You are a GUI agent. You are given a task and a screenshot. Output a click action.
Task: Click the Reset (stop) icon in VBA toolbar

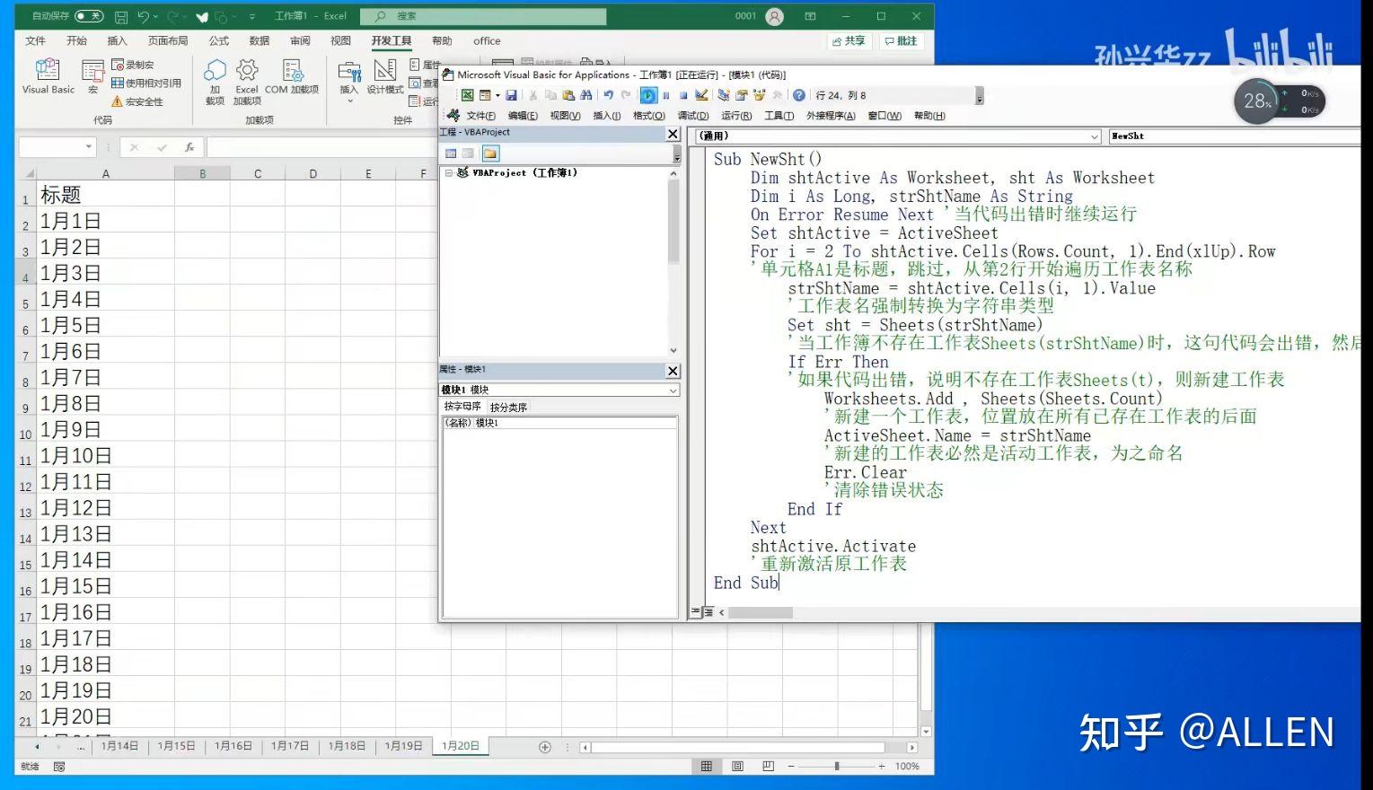[x=682, y=95]
